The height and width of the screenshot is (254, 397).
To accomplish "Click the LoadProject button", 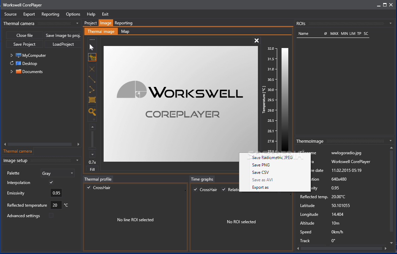I will pos(63,44).
